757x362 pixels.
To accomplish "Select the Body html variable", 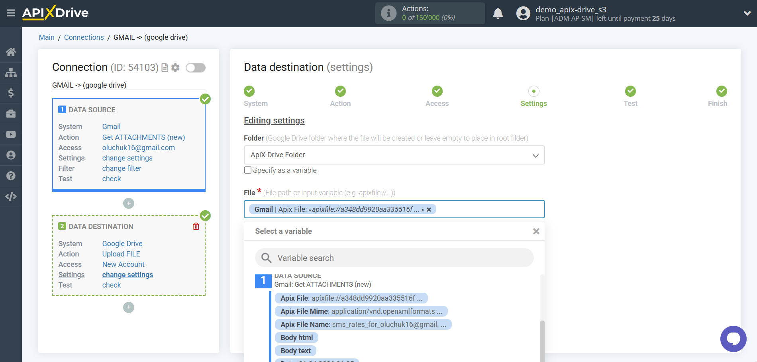I will coord(296,338).
